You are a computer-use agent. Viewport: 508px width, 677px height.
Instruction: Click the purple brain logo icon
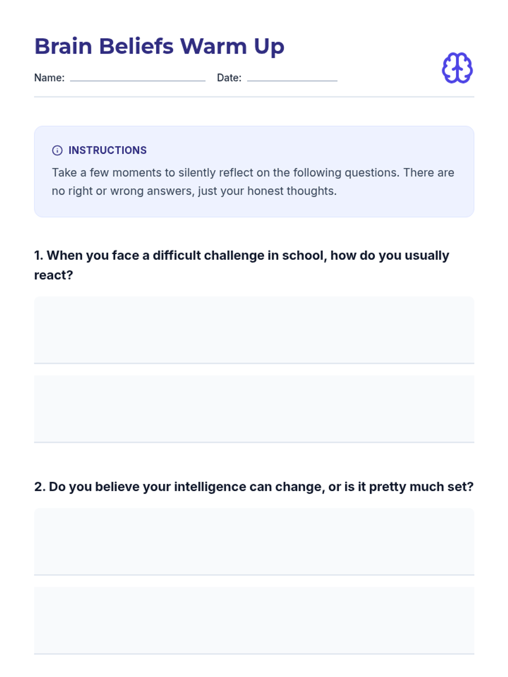(457, 68)
